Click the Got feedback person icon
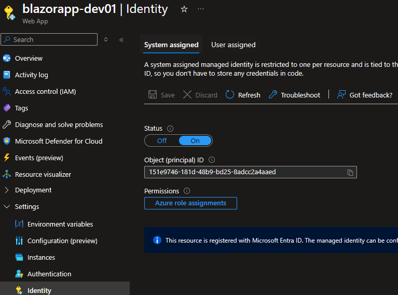 [341, 94]
